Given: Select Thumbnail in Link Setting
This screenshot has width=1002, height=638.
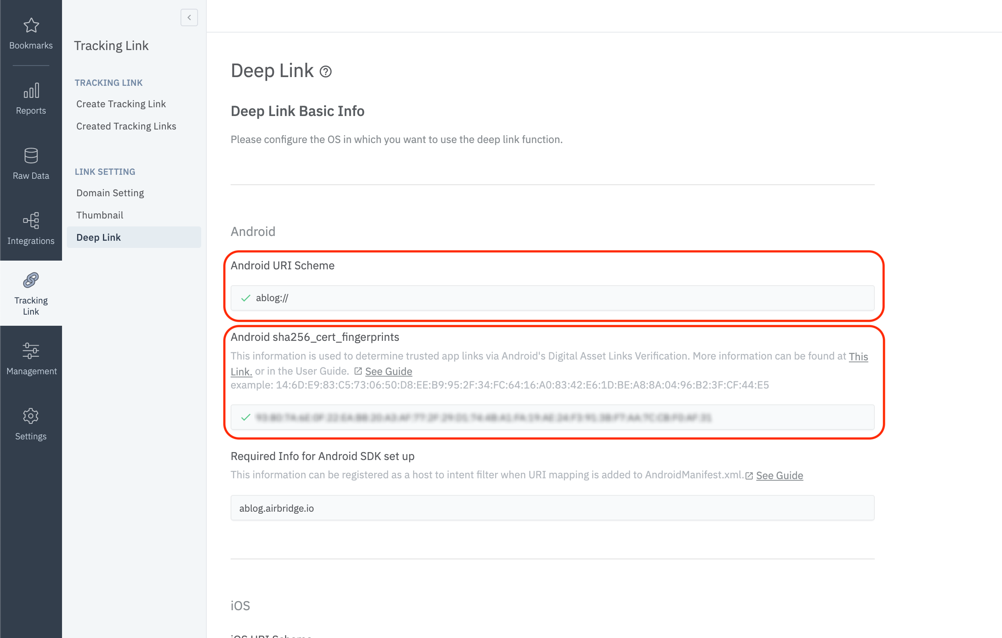Looking at the screenshot, I should pyautogui.click(x=99, y=215).
